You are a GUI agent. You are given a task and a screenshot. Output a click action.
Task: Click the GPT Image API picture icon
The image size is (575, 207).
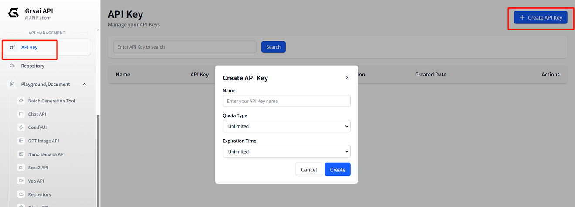tap(21, 141)
